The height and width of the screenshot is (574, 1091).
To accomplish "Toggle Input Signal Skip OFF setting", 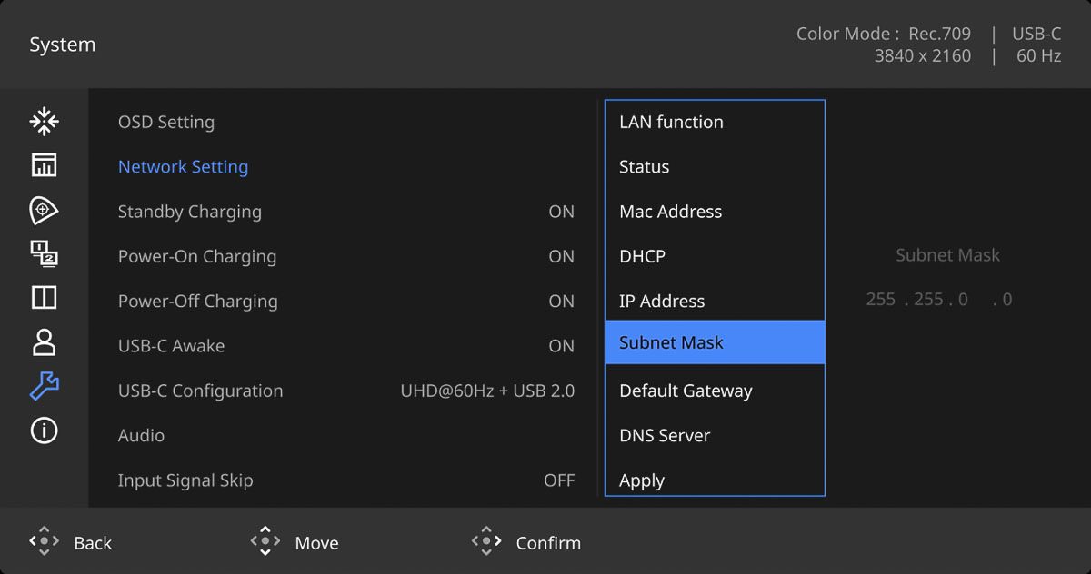I will pyautogui.click(x=559, y=480).
